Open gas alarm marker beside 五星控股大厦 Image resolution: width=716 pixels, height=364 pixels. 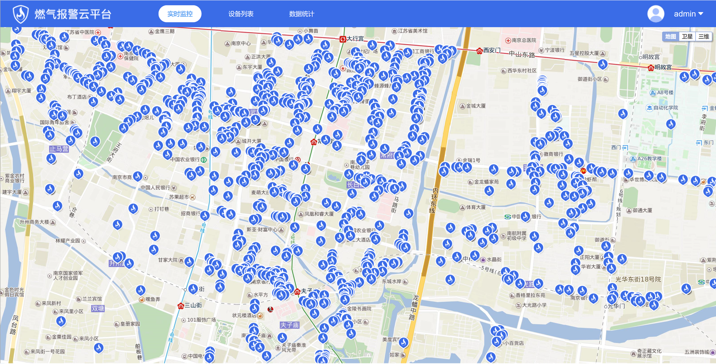coord(602,63)
